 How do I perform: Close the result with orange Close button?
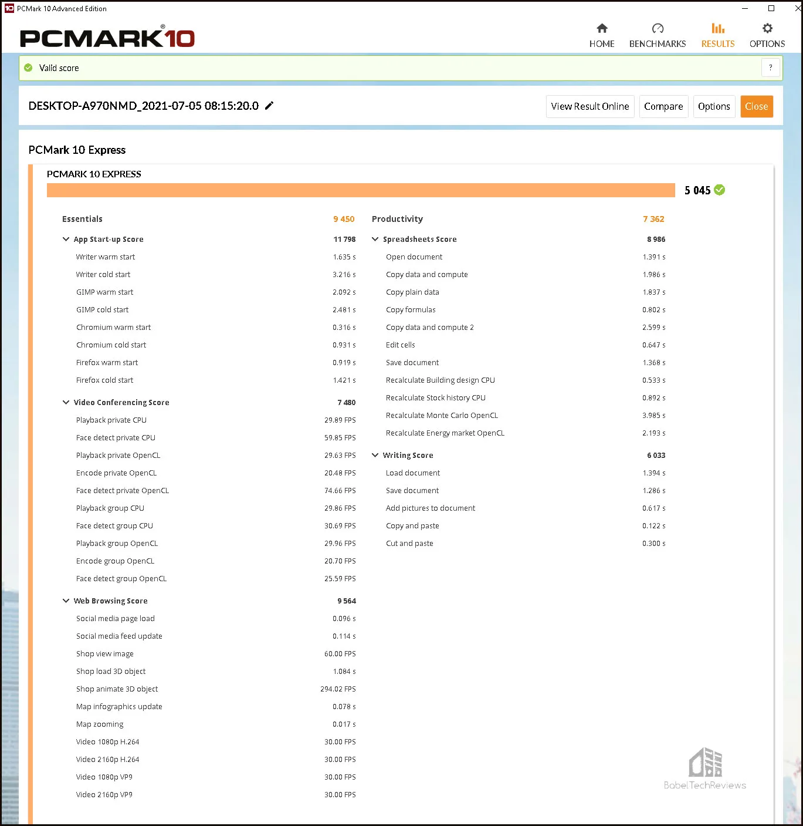point(757,106)
